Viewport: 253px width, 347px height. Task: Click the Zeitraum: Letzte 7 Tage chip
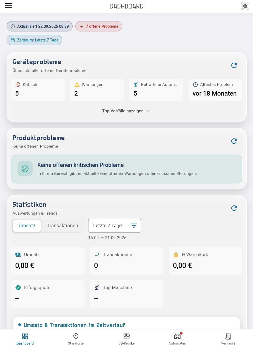[x=35, y=40]
